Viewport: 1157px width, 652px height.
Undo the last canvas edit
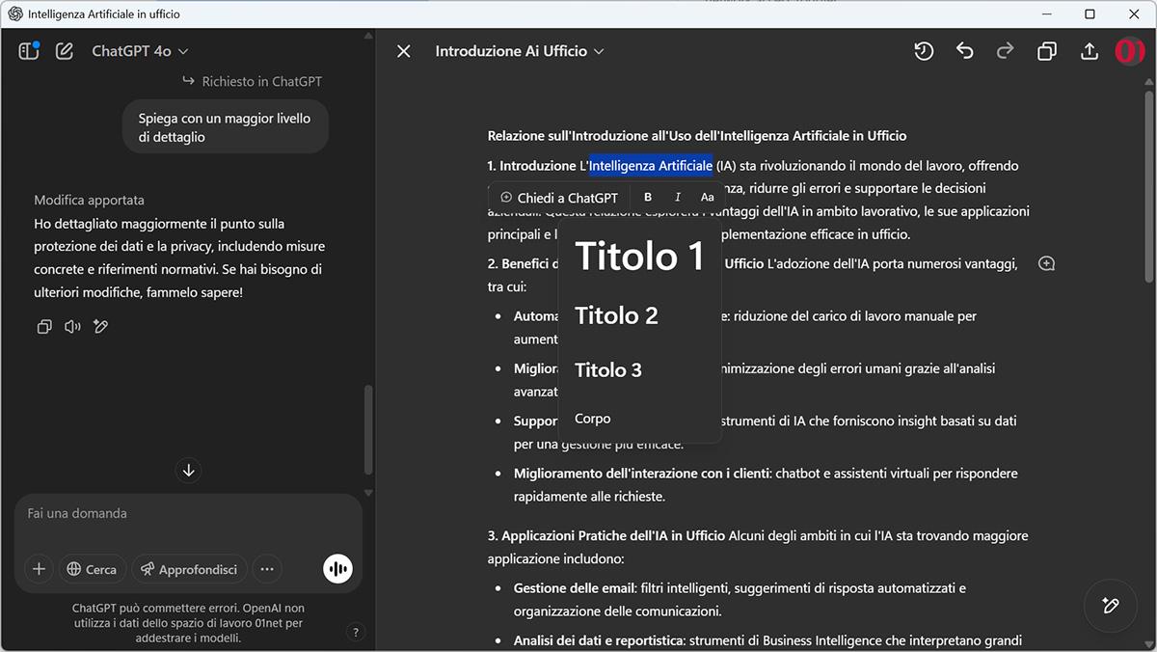pos(965,51)
